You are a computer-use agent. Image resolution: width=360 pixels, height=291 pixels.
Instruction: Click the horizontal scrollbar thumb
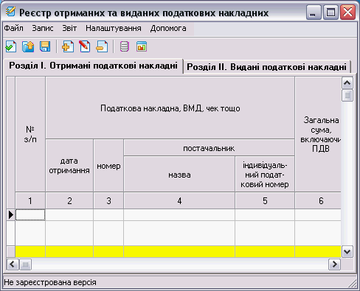pos(25,264)
